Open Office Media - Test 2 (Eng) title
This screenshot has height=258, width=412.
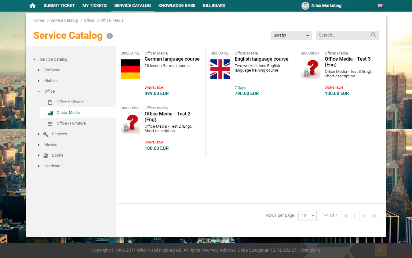click(x=167, y=117)
